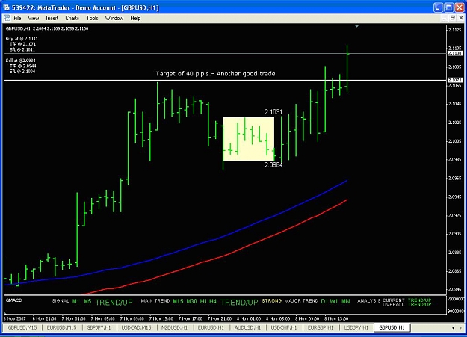Click the ANALYSIS label
Screen dimensions: 467x337
click(368, 301)
